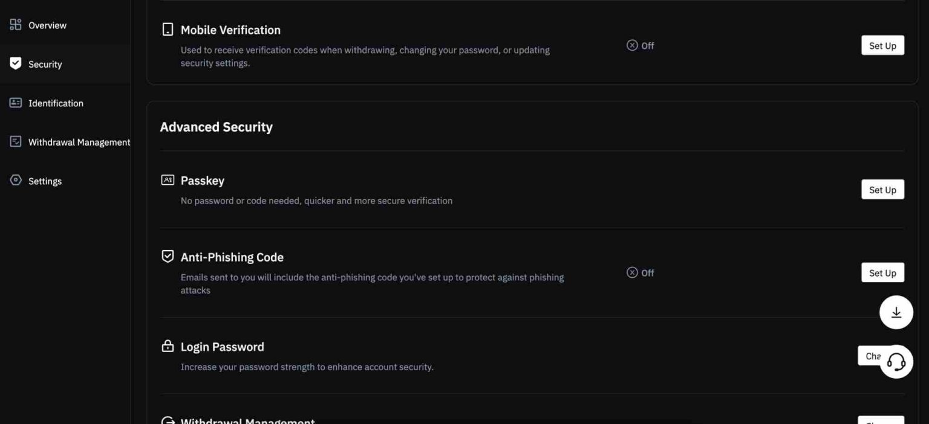This screenshot has width=929, height=424.
Task: Click the Login Password padlock icon
Action: coord(167,345)
